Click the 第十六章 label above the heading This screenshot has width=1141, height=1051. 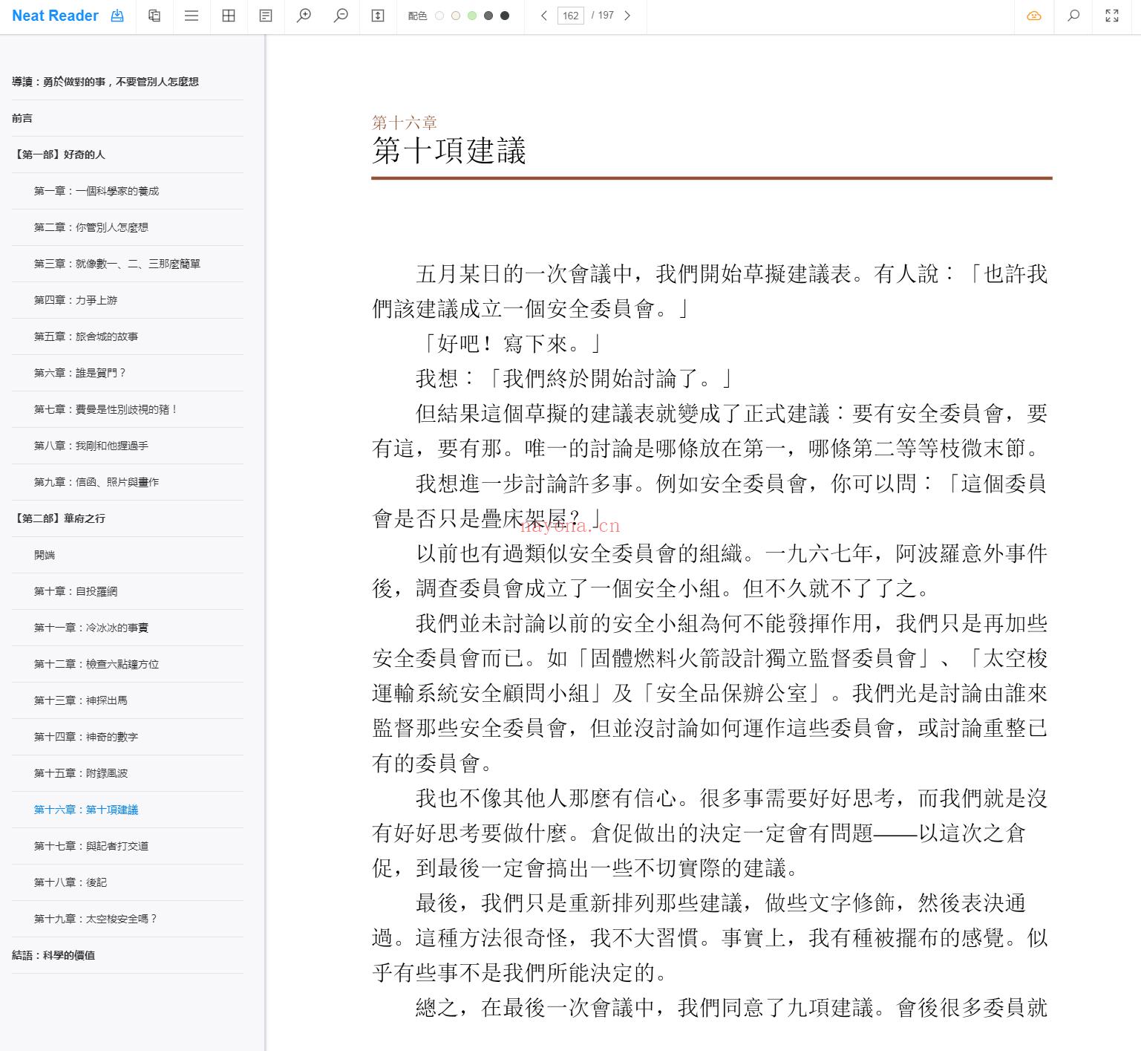point(405,123)
